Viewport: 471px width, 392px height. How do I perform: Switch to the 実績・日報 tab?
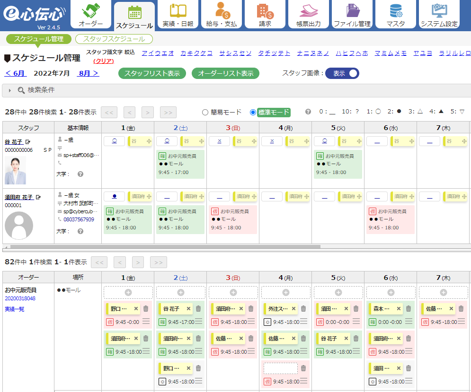tap(178, 15)
